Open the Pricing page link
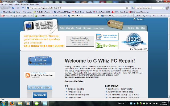The height and width of the screenshot is (106, 170). 131,28
